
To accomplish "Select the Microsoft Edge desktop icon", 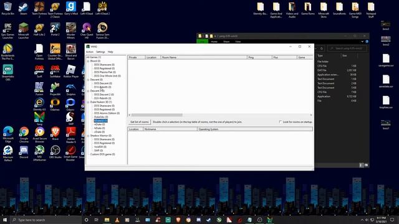I will (8, 135).
